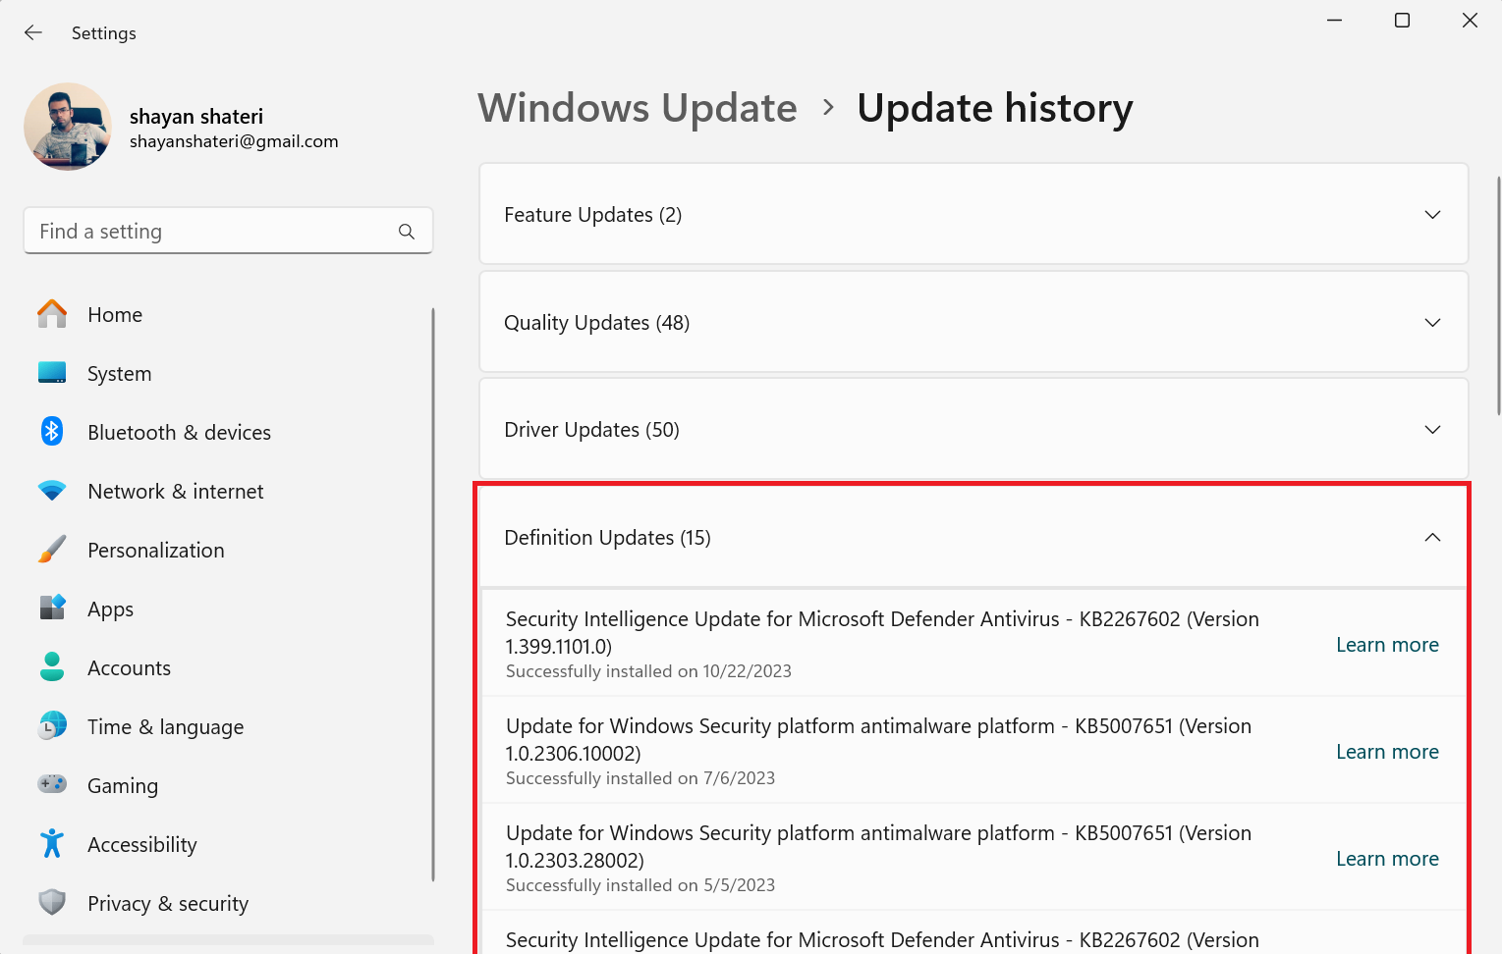Expand the Quality Updates (48) section
The width and height of the screenshot is (1502, 954).
click(974, 322)
